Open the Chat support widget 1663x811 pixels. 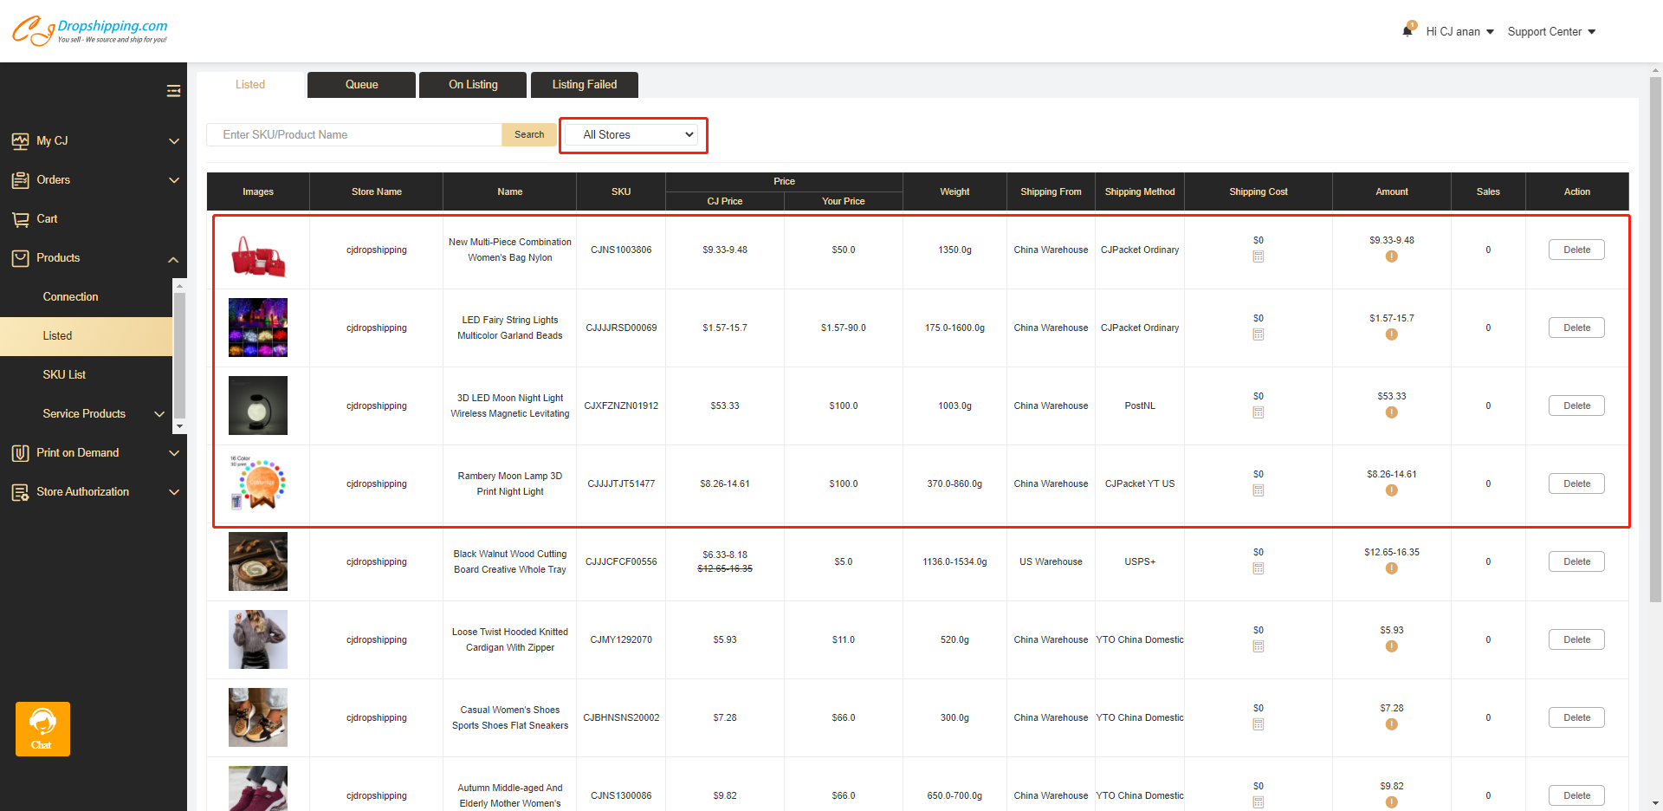[x=42, y=729]
